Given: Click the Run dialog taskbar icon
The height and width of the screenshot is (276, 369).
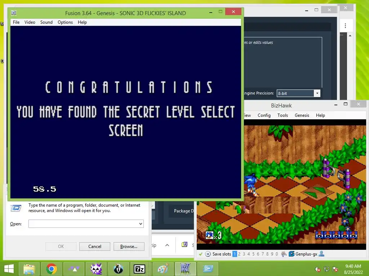Looking at the screenshot, I should coord(208,269).
